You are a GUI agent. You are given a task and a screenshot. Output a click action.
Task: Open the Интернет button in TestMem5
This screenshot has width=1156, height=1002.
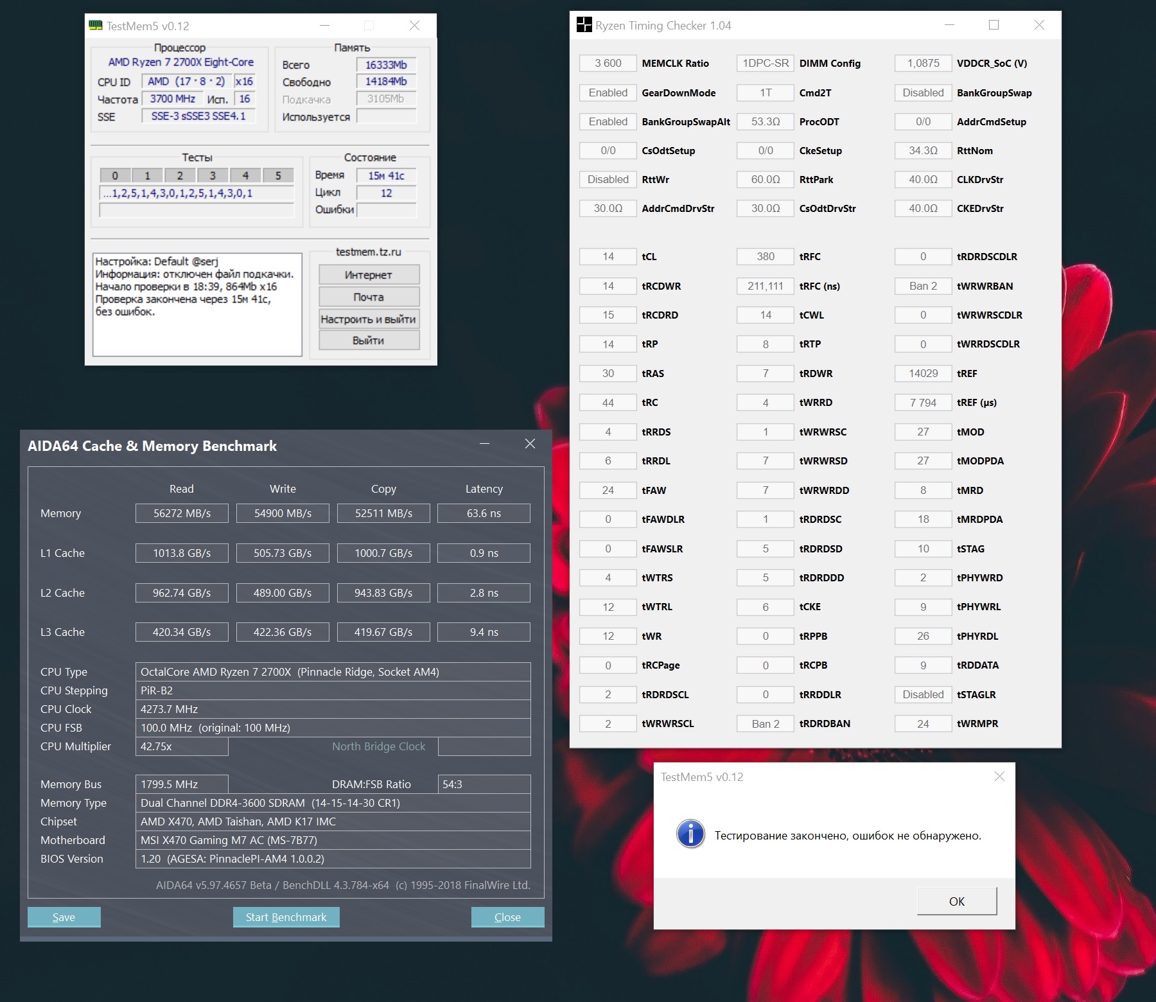369,275
